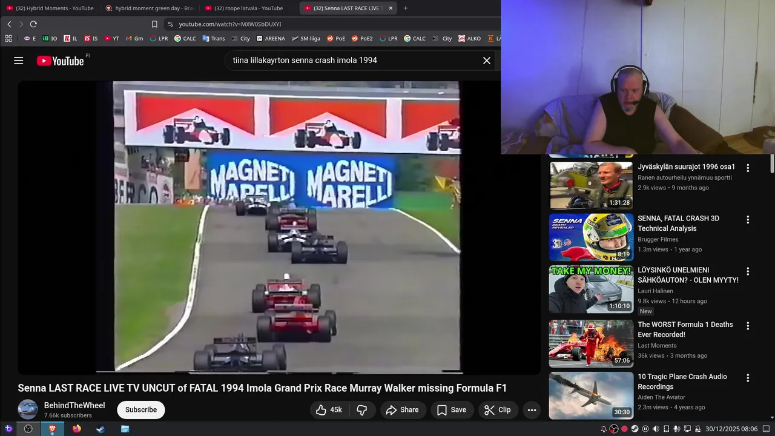The image size is (775, 436).
Task: Like the video (45k)
Action: tap(329, 410)
